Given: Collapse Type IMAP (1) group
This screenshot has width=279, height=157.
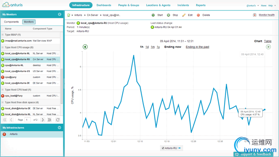Looking at the screenshot, I should [3, 35].
